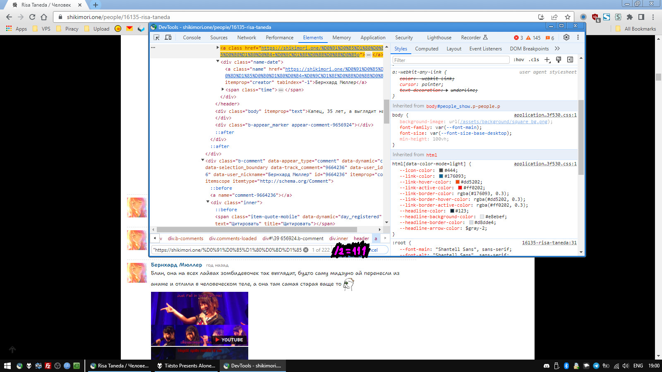Click the --link-hover-color #dd5202 swatch
662x372 pixels.
pos(458,182)
